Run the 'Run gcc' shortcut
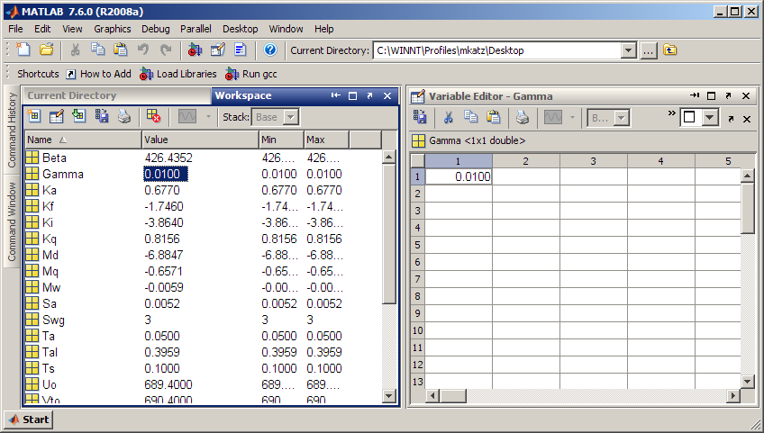Image resolution: width=764 pixels, height=433 pixels. pyautogui.click(x=253, y=74)
